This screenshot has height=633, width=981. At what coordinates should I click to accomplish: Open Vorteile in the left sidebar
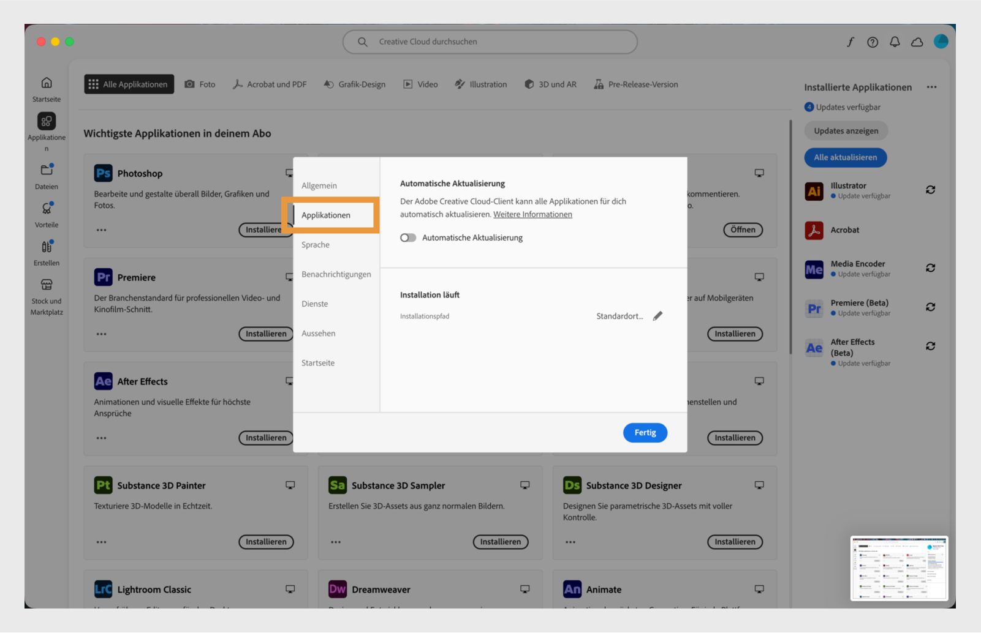pos(47,208)
